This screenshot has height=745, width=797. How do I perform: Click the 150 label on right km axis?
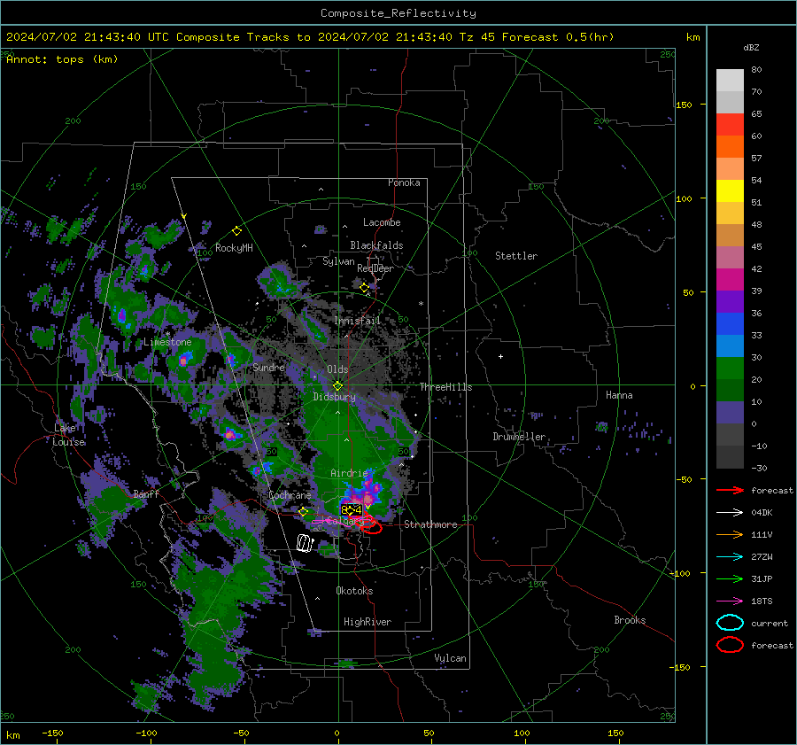click(684, 105)
